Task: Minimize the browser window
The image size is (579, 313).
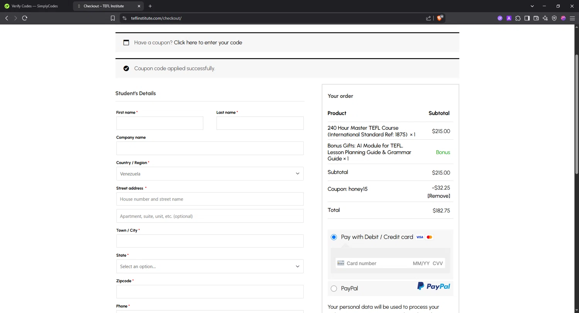Action: point(544,6)
